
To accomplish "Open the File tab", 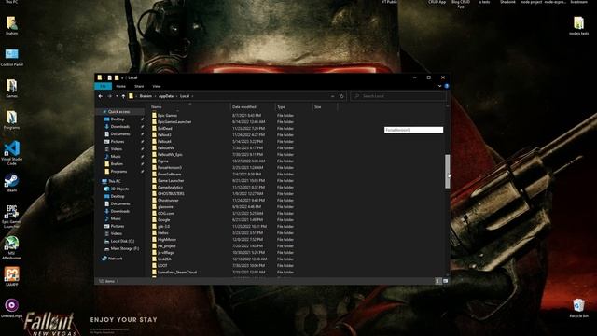I will (104, 87).
